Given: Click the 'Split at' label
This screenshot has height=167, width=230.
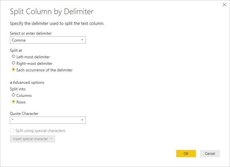Looking at the screenshot, I should (x=16, y=50).
